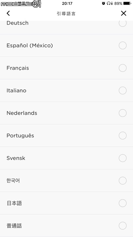Choose the Português radio button
Image resolution: width=133 pixels, height=237 pixels.
(x=122, y=136)
